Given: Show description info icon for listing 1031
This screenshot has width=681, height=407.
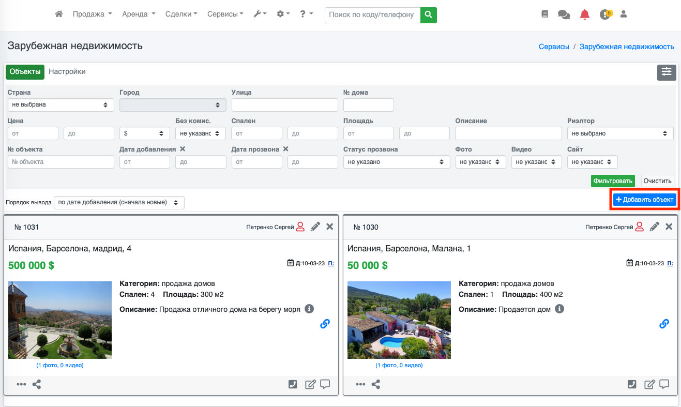Looking at the screenshot, I should tap(309, 309).
